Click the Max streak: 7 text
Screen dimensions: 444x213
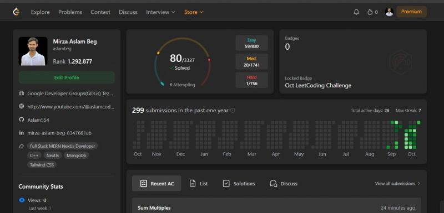coord(408,110)
